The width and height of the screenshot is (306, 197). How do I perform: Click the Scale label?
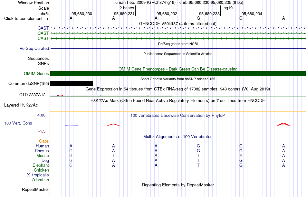pyautogui.click(x=43, y=8)
